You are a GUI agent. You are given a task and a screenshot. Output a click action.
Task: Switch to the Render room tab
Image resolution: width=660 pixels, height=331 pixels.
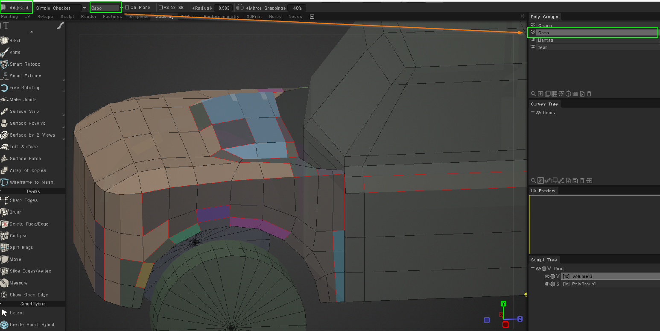pyautogui.click(x=89, y=17)
